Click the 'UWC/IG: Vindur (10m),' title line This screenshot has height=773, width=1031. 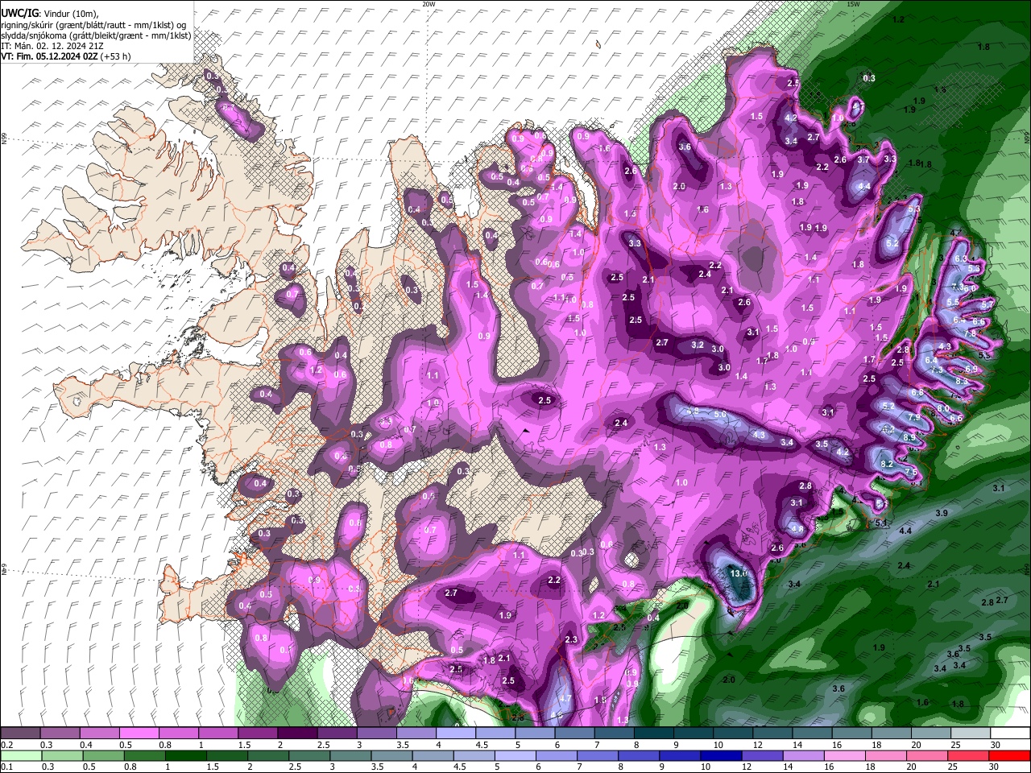(50, 13)
